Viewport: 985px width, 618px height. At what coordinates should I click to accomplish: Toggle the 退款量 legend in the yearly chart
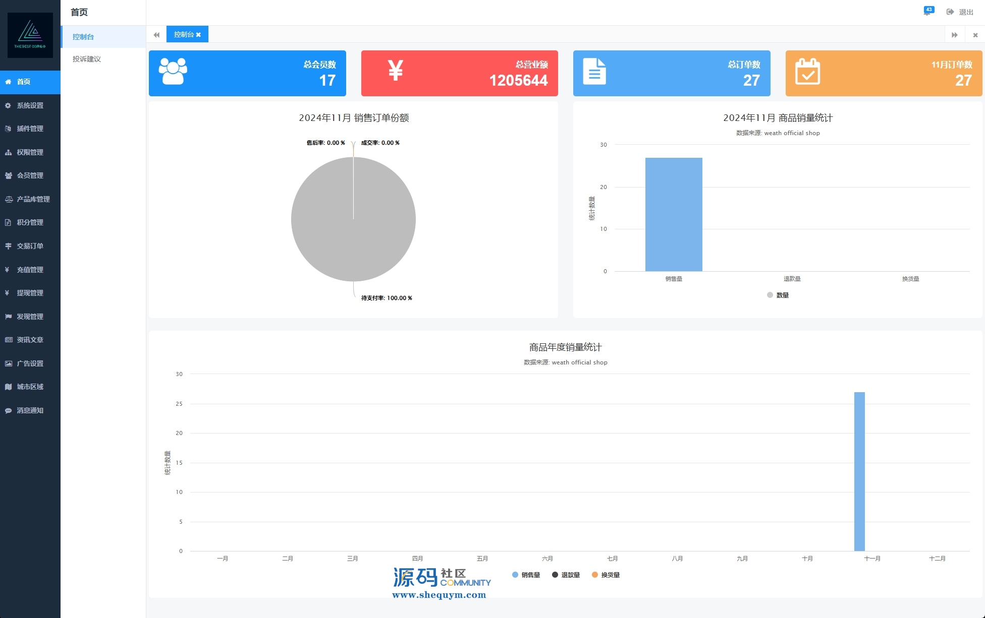(566, 575)
